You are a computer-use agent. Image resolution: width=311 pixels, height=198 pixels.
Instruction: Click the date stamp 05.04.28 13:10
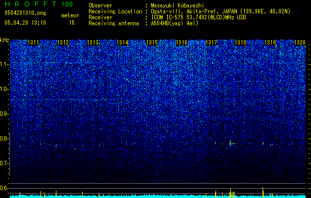(25, 23)
